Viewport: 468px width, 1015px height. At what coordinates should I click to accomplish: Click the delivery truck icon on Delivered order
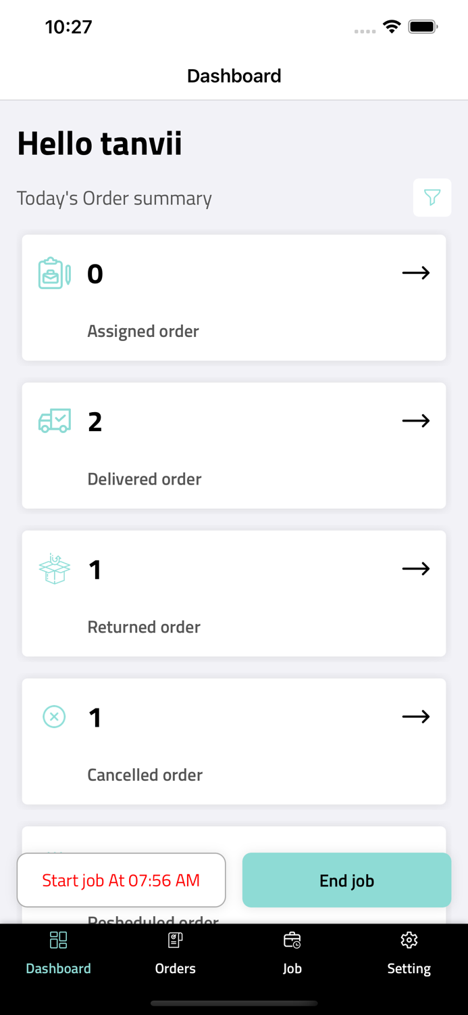[54, 420]
